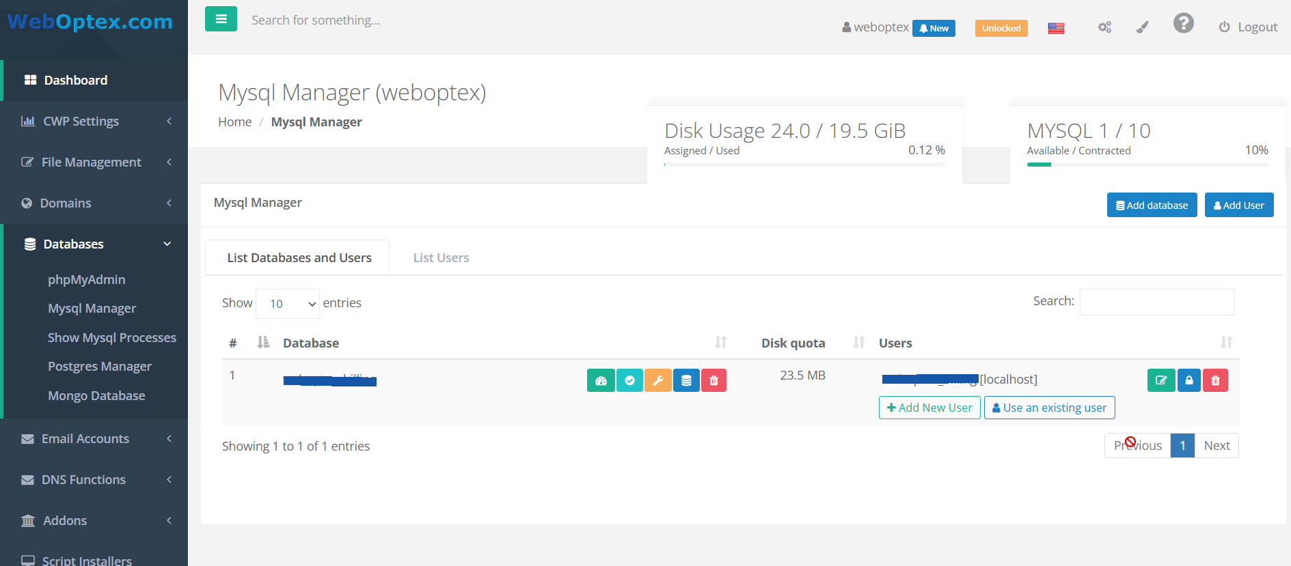
Task: Click the orange wrench repair database icon
Action: (x=657, y=380)
